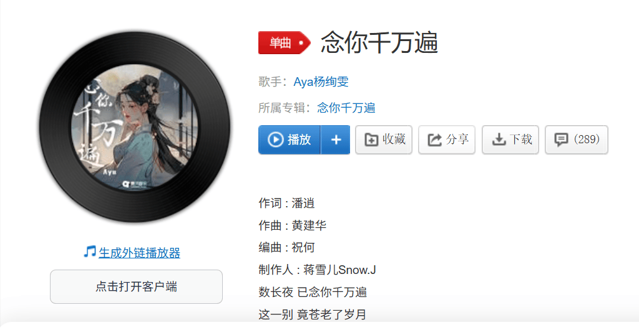This screenshot has width=639, height=330.
Task: Share the song via 分享 icon
Action: pos(434,140)
